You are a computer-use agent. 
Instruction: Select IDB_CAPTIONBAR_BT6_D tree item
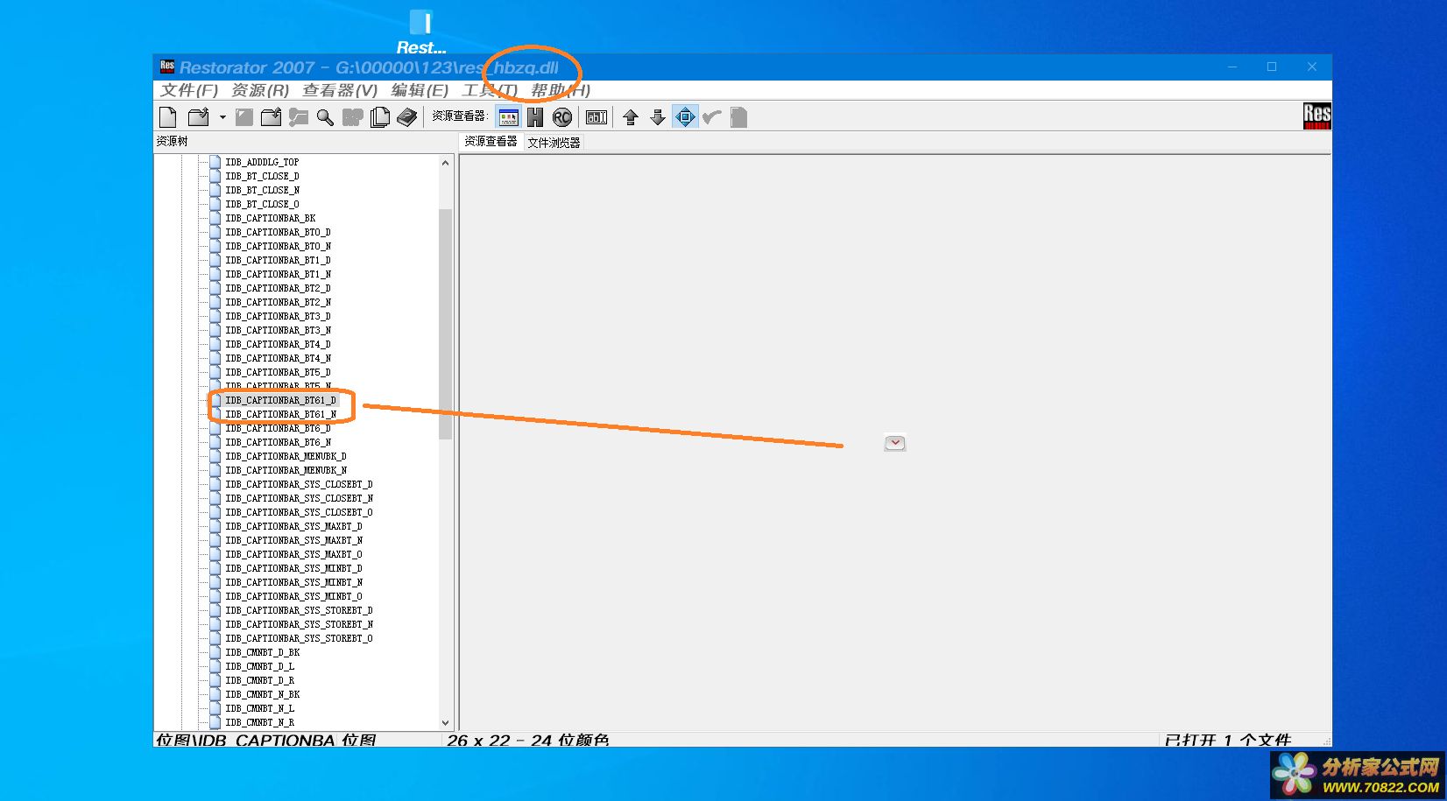pyautogui.click(x=278, y=428)
